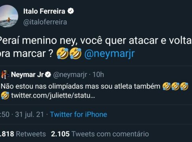The image size is (192, 142).
Task: View the Retweets list
Action: [x=23, y=134]
